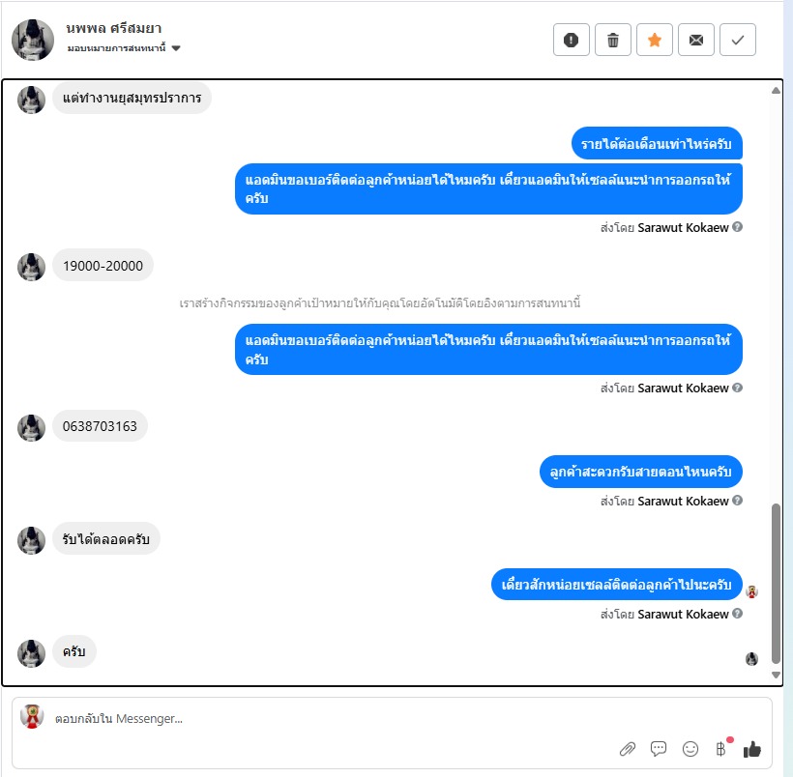793x777 pixels.
Task: Open saved replies speech bubble icon
Action: [x=659, y=749]
